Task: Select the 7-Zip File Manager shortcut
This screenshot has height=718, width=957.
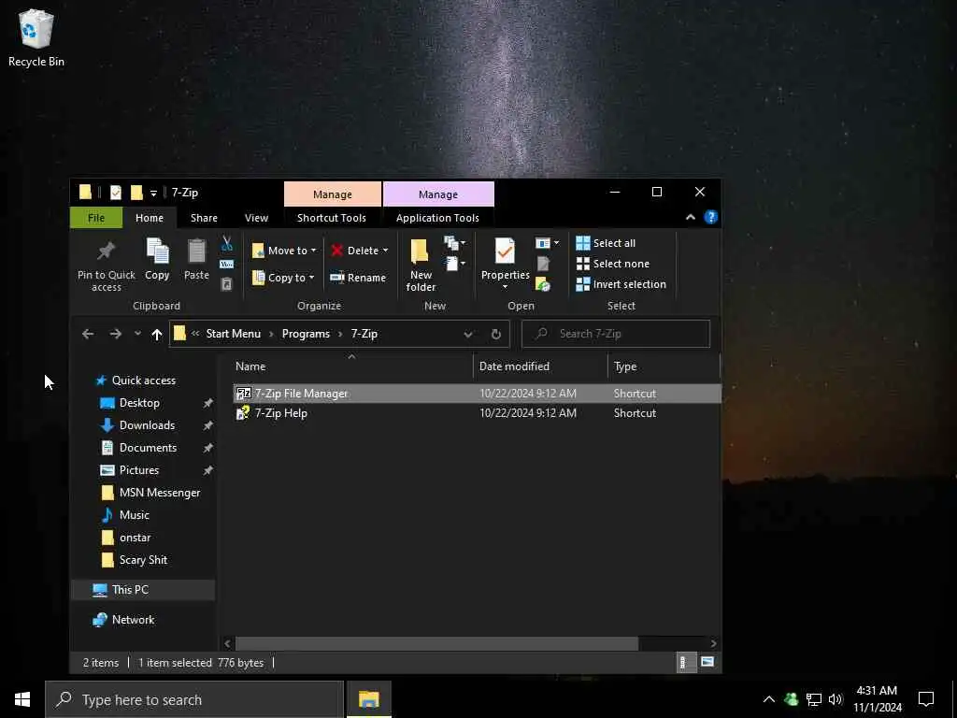Action: (477, 394)
